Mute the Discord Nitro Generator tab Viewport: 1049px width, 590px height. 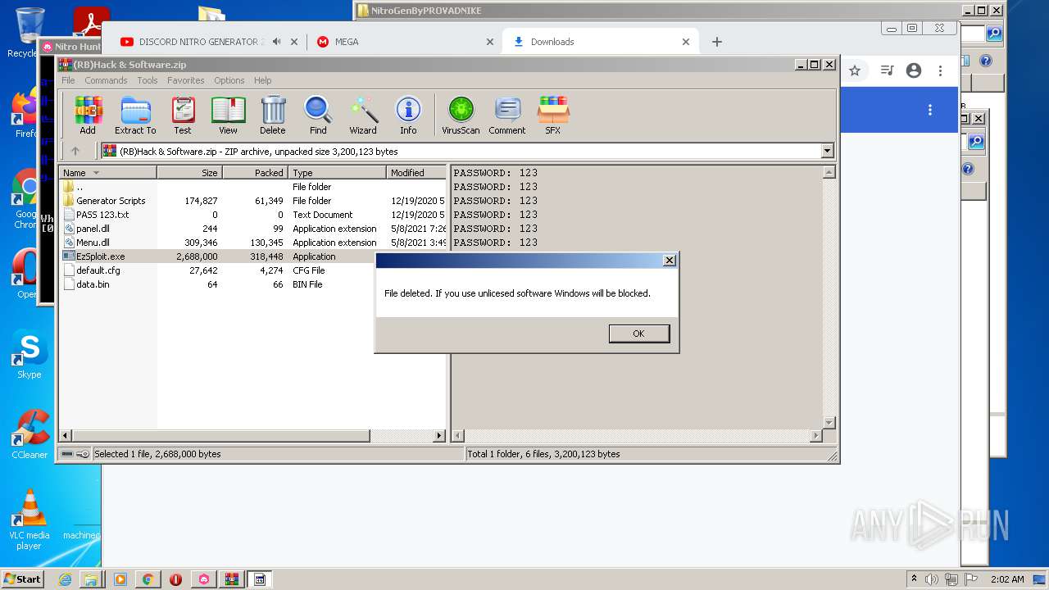pyautogui.click(x=277, y=42)
